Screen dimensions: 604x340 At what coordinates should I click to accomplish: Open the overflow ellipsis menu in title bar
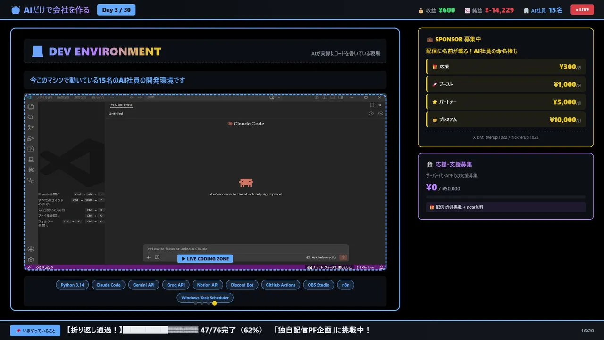point(111,98)
